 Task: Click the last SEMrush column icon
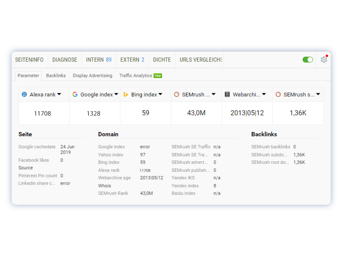pos(278,94)
